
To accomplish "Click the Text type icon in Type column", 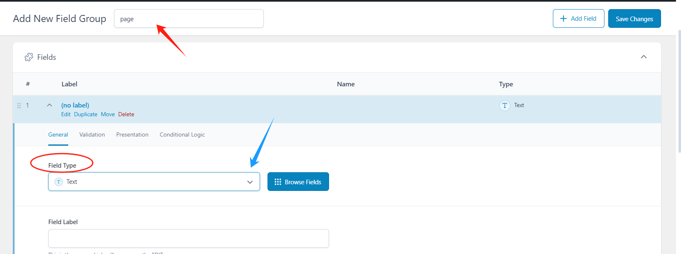I will pos(505,105).
